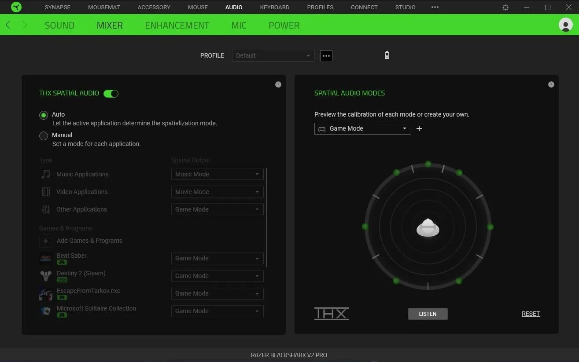Image resolution: width=579 pixels, height=362 pixels.
Task: Open the Game Mode spatial modes dropdown
Action: [x=362, y=128]
